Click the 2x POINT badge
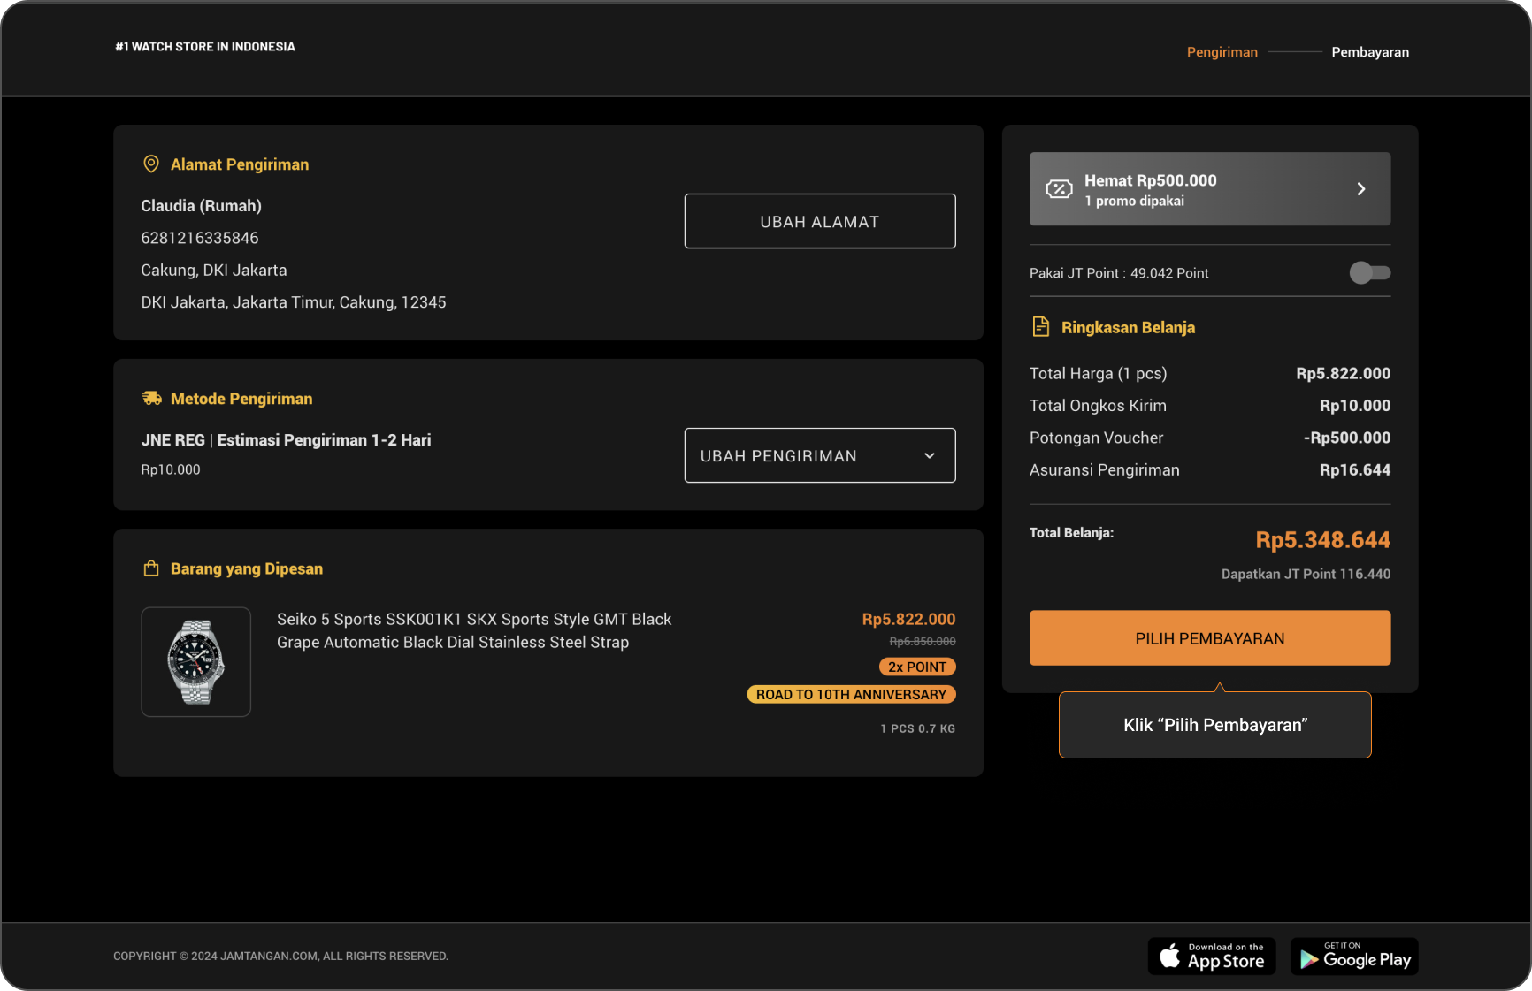Image resolution: width=1532 pixels, height=991 pixels. pos(917,667)
